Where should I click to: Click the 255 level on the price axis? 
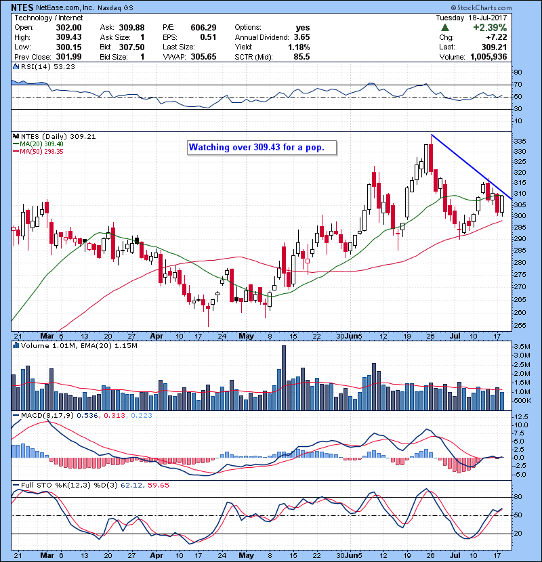coord(520,326)
